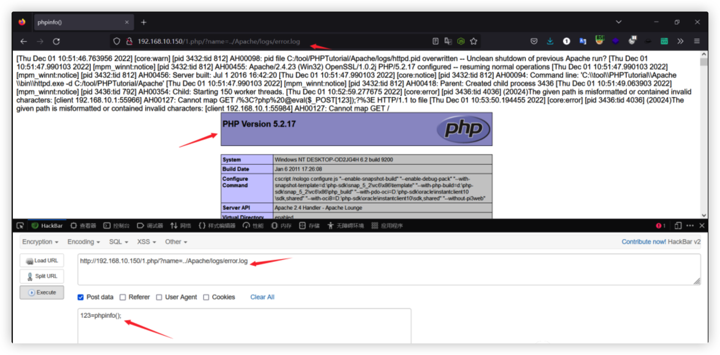Expand the SQL dropdown menu
This screenshot has width=720, height=355.
(118, 242)
